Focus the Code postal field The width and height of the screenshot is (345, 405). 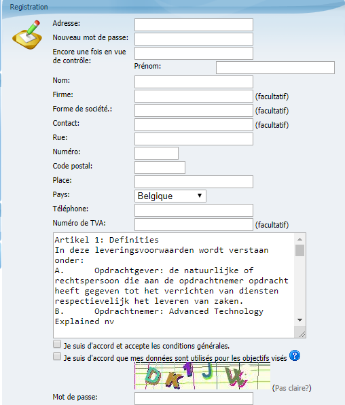coord(160,167)
